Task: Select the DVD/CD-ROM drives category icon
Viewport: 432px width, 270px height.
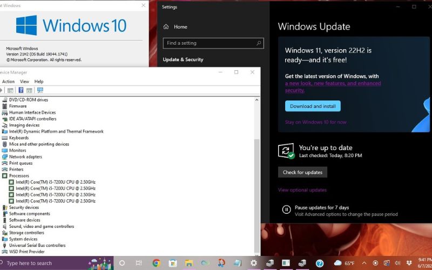Action: pyautogui.click(x=4, y=100)
